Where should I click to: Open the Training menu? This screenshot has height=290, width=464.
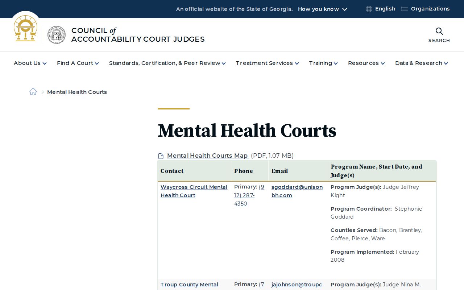(323, 63)
